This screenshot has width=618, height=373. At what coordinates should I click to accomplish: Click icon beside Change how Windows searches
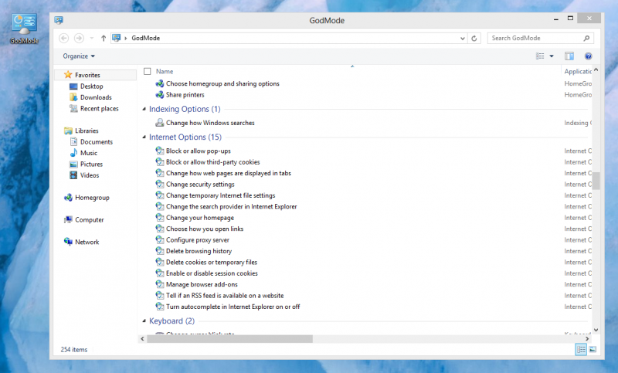tap(160, 123)
